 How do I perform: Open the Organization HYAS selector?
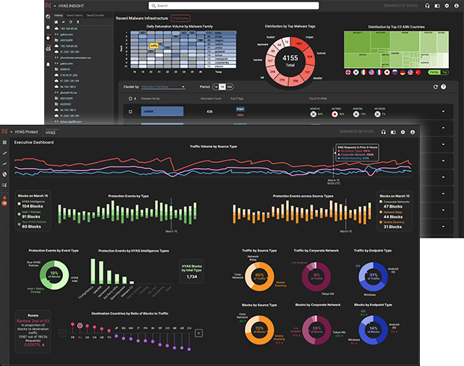point(51,131)
